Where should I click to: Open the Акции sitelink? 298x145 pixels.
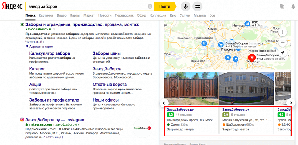tap(35, 84)
